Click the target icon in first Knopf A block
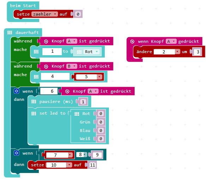Viewport: 206px width, 179px height. coord(46,41)
